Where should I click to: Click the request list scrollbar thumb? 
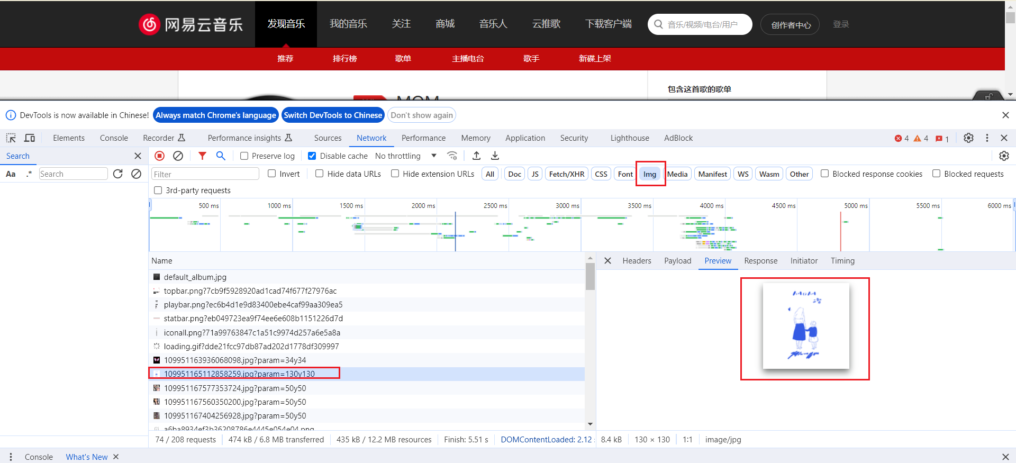point(590,277)
